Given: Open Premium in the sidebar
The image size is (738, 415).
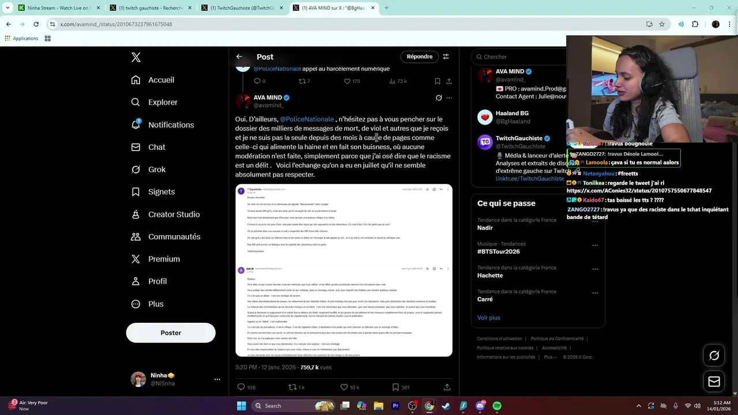Looking at the screenshot, I should pyautogui.click(x=156, y=259).
